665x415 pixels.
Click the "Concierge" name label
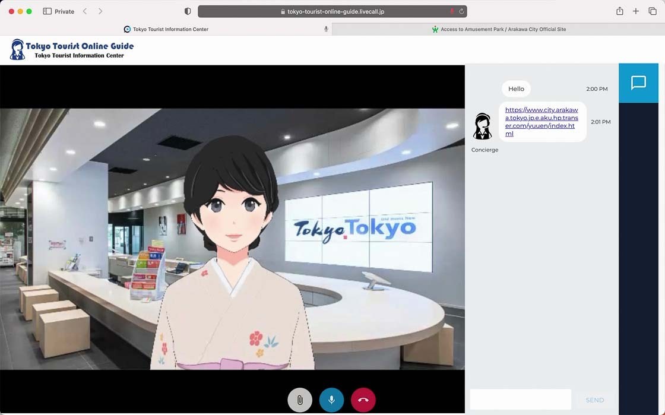click(x=484, y=150)
